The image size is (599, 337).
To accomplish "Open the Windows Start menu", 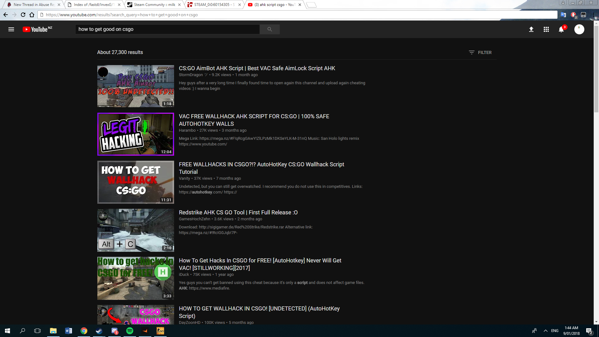I will click(7, 331).
